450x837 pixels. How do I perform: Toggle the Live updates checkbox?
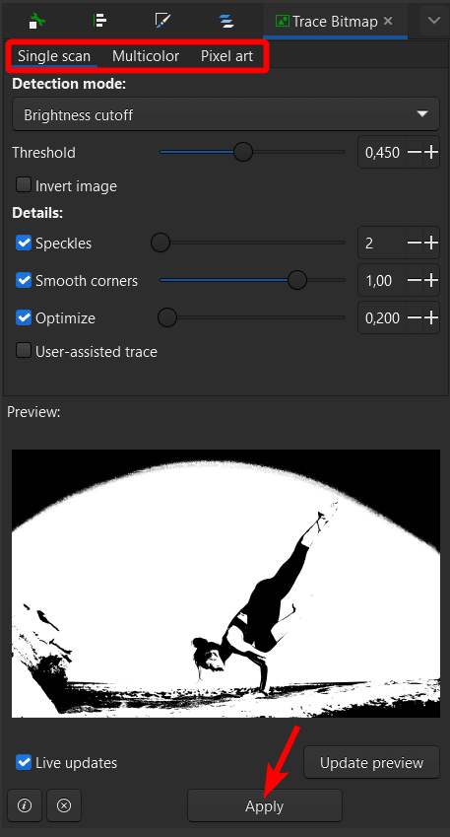[24, 762]
